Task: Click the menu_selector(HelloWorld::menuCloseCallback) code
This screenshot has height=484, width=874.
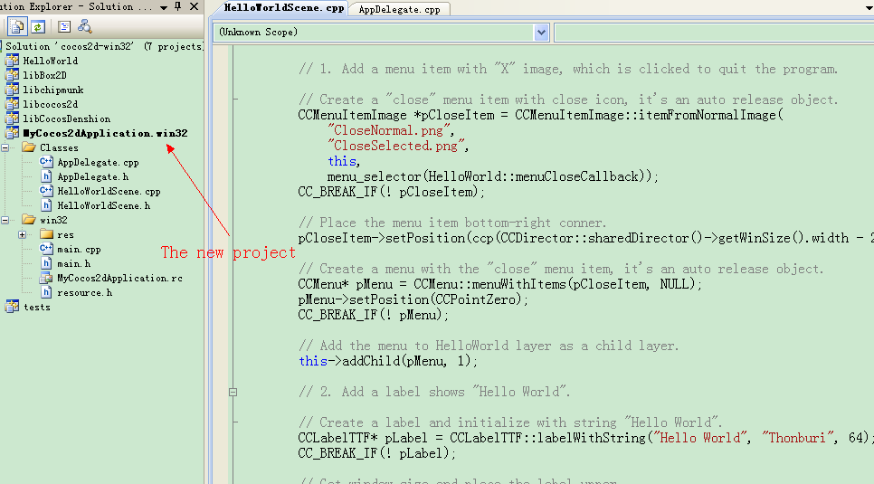Action: tap(493, 176)
